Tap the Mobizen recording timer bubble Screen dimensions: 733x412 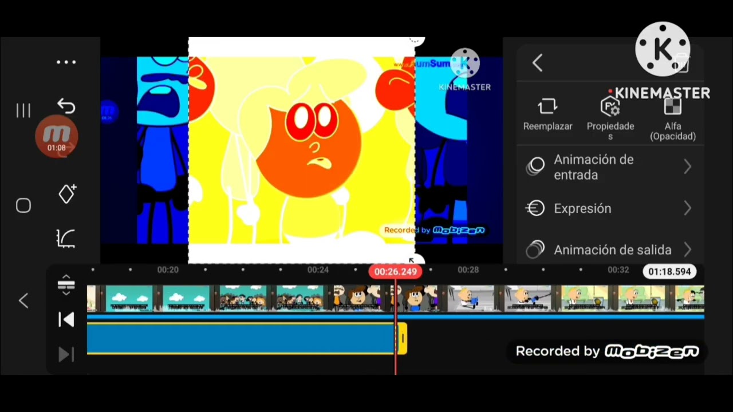[x=56, y=136]
